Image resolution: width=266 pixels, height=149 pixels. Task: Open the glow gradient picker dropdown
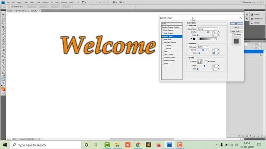coord(216,39)
